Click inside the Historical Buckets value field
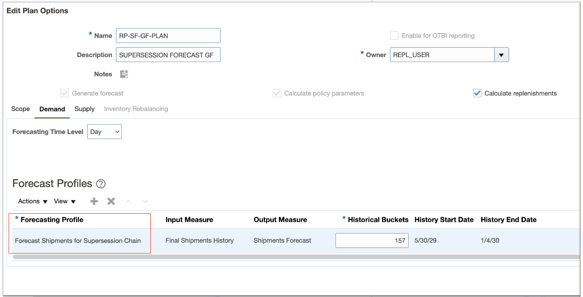Image resolution: width=583 pixels, height=297 pixels. click(x=371, y=240)
